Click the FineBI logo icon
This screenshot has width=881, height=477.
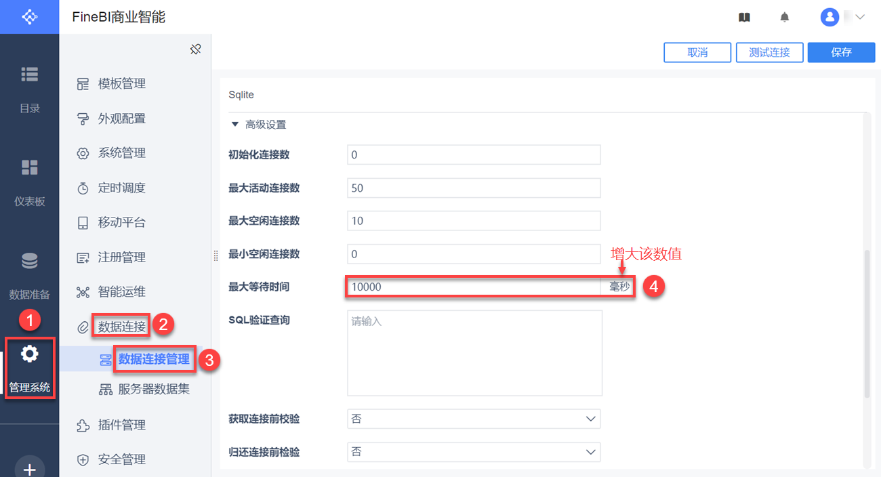point(29,17)
